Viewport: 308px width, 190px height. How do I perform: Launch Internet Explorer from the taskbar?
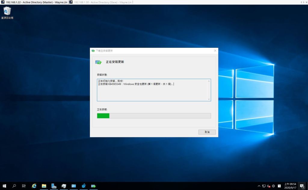click(34, 186)
